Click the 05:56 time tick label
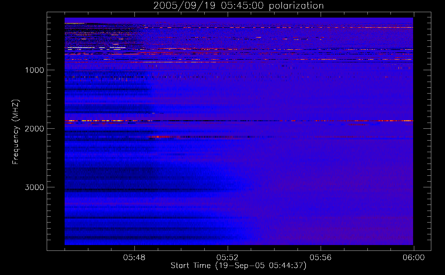Viewport: 445px width, 275px height. click(321, 258)
